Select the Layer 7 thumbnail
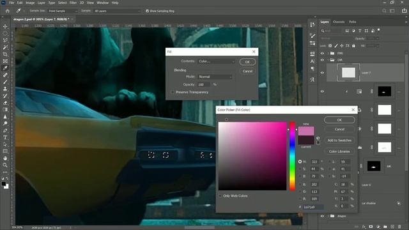 (348, 72)
